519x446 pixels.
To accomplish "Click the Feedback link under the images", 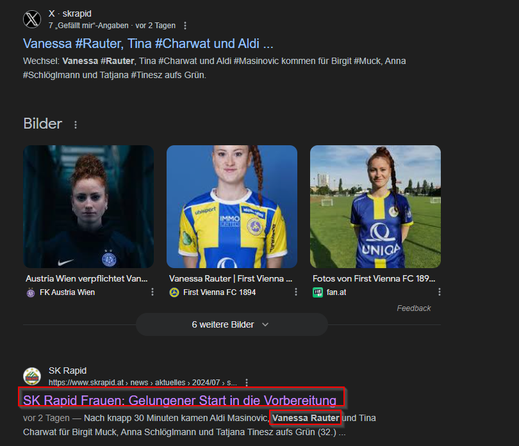I will (x=414, y=308).
